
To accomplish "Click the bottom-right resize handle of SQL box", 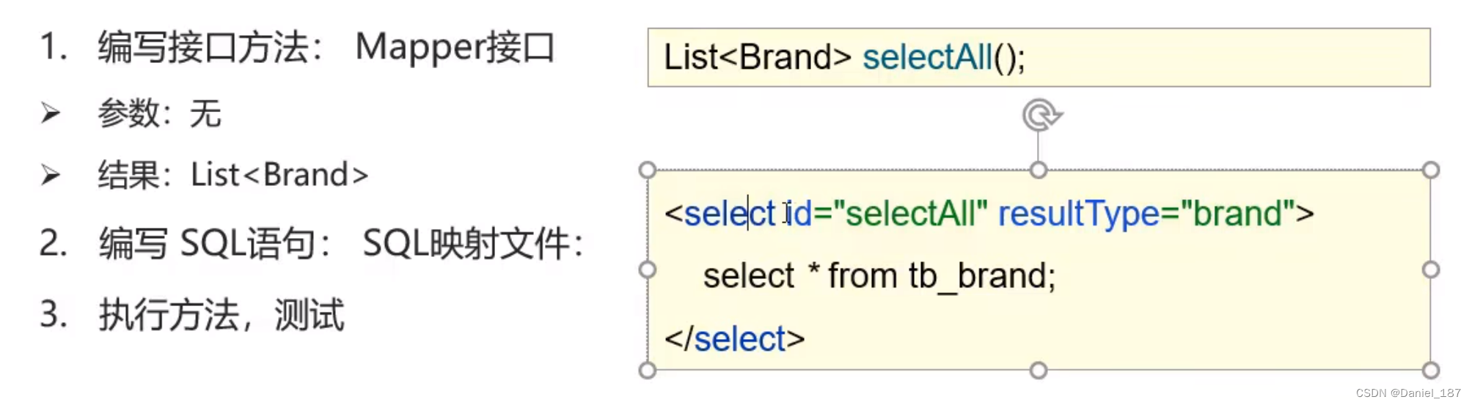I will (x=1430, y=370).
